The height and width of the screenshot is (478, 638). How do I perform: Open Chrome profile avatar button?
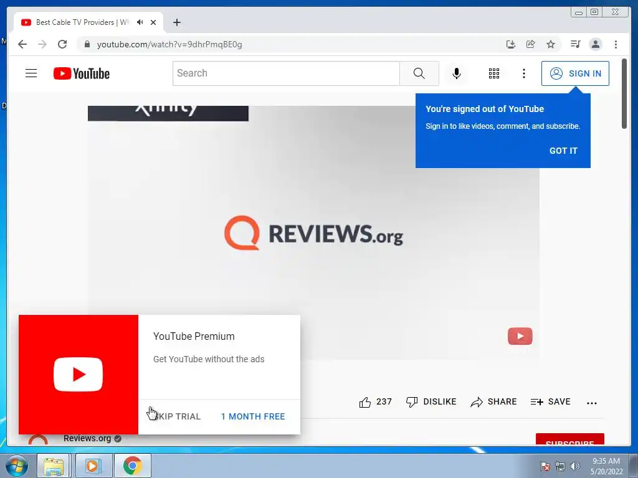[595, 44]
